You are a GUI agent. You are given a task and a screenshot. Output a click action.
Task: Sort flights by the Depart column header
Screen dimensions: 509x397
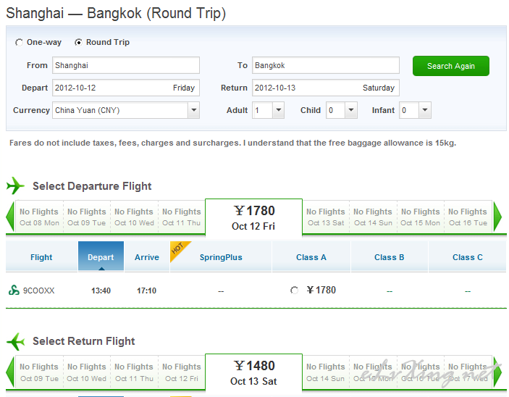(101, 256)
